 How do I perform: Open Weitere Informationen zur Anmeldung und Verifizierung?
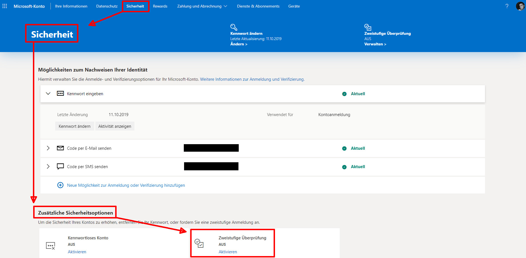coord(252,79)
